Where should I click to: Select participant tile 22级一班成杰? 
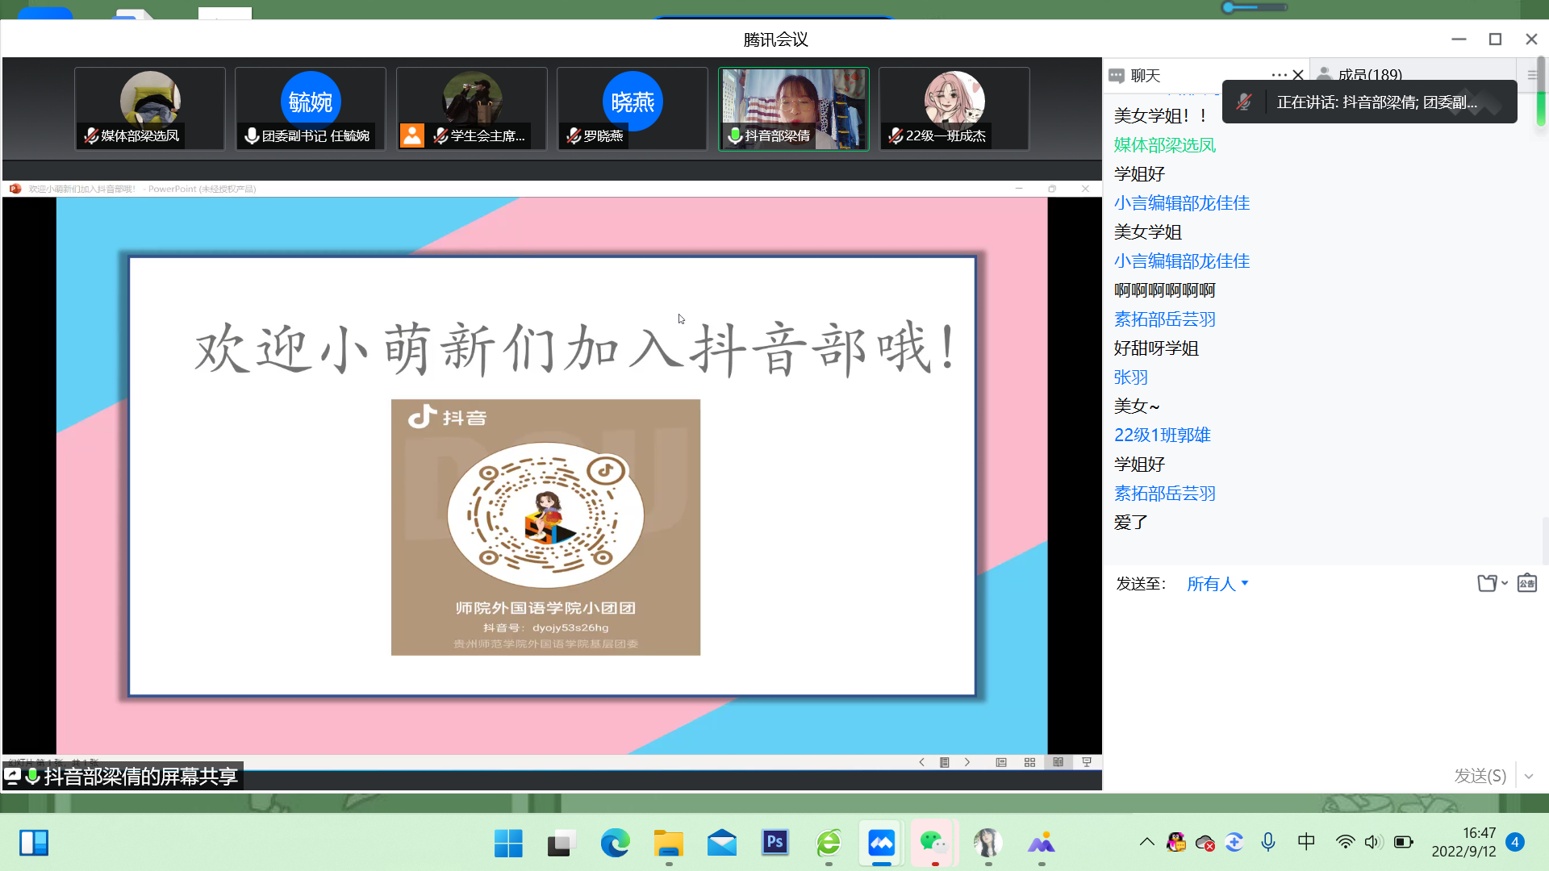[954, 109]
